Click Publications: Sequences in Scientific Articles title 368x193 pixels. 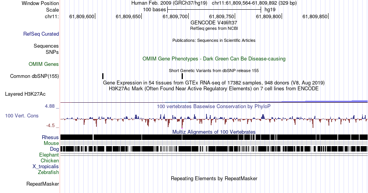(214, 40)
